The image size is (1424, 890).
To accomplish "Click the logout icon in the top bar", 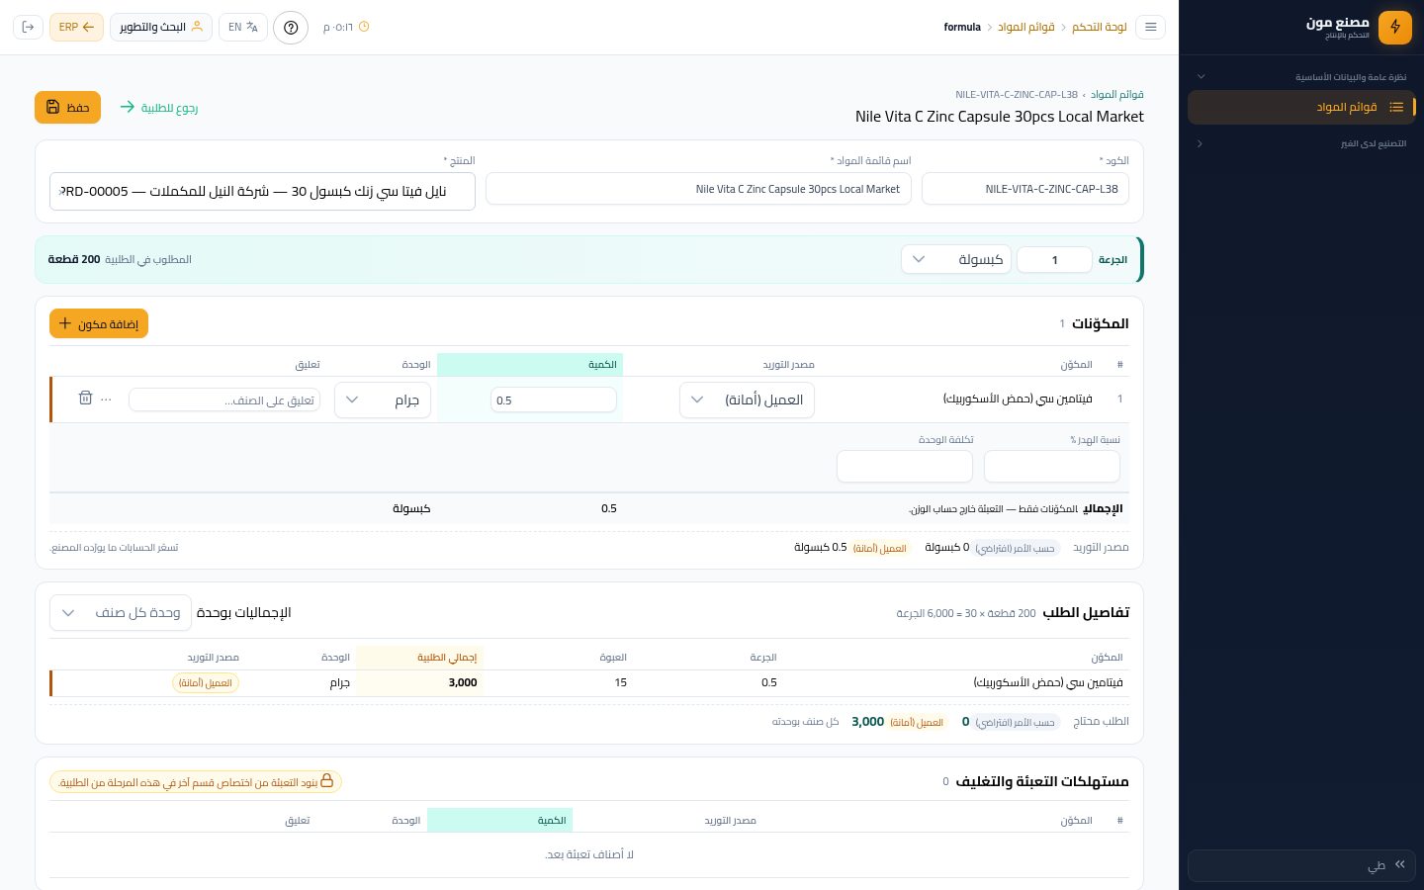I will pos(28,27).
